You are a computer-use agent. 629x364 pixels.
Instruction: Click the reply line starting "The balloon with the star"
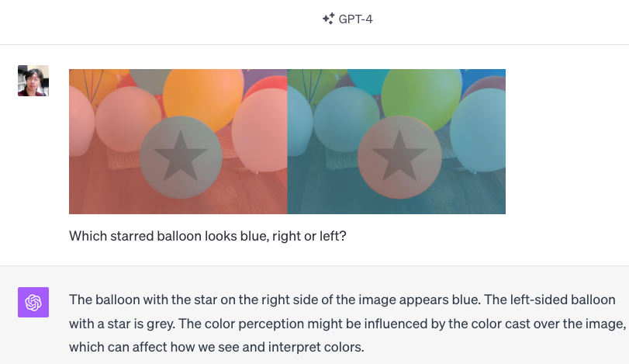point(342,300)
